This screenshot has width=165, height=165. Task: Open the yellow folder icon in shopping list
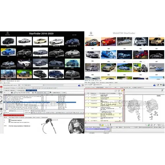[x=103, y=125]
